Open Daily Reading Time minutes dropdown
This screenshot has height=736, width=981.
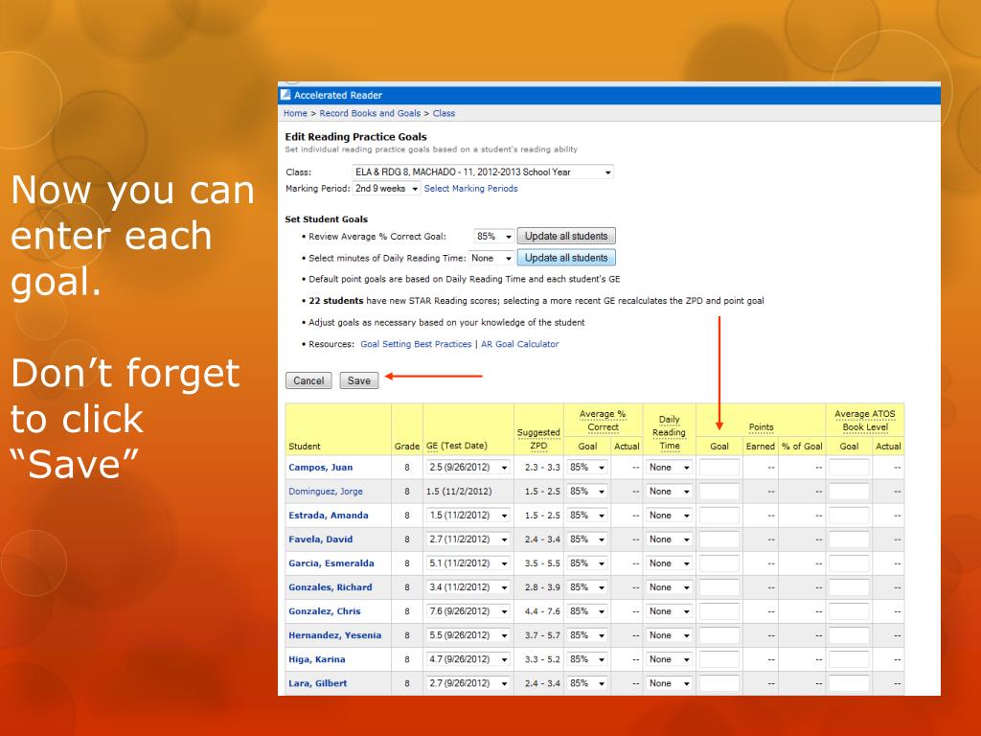pyautogui.click(x=491, y=258)
